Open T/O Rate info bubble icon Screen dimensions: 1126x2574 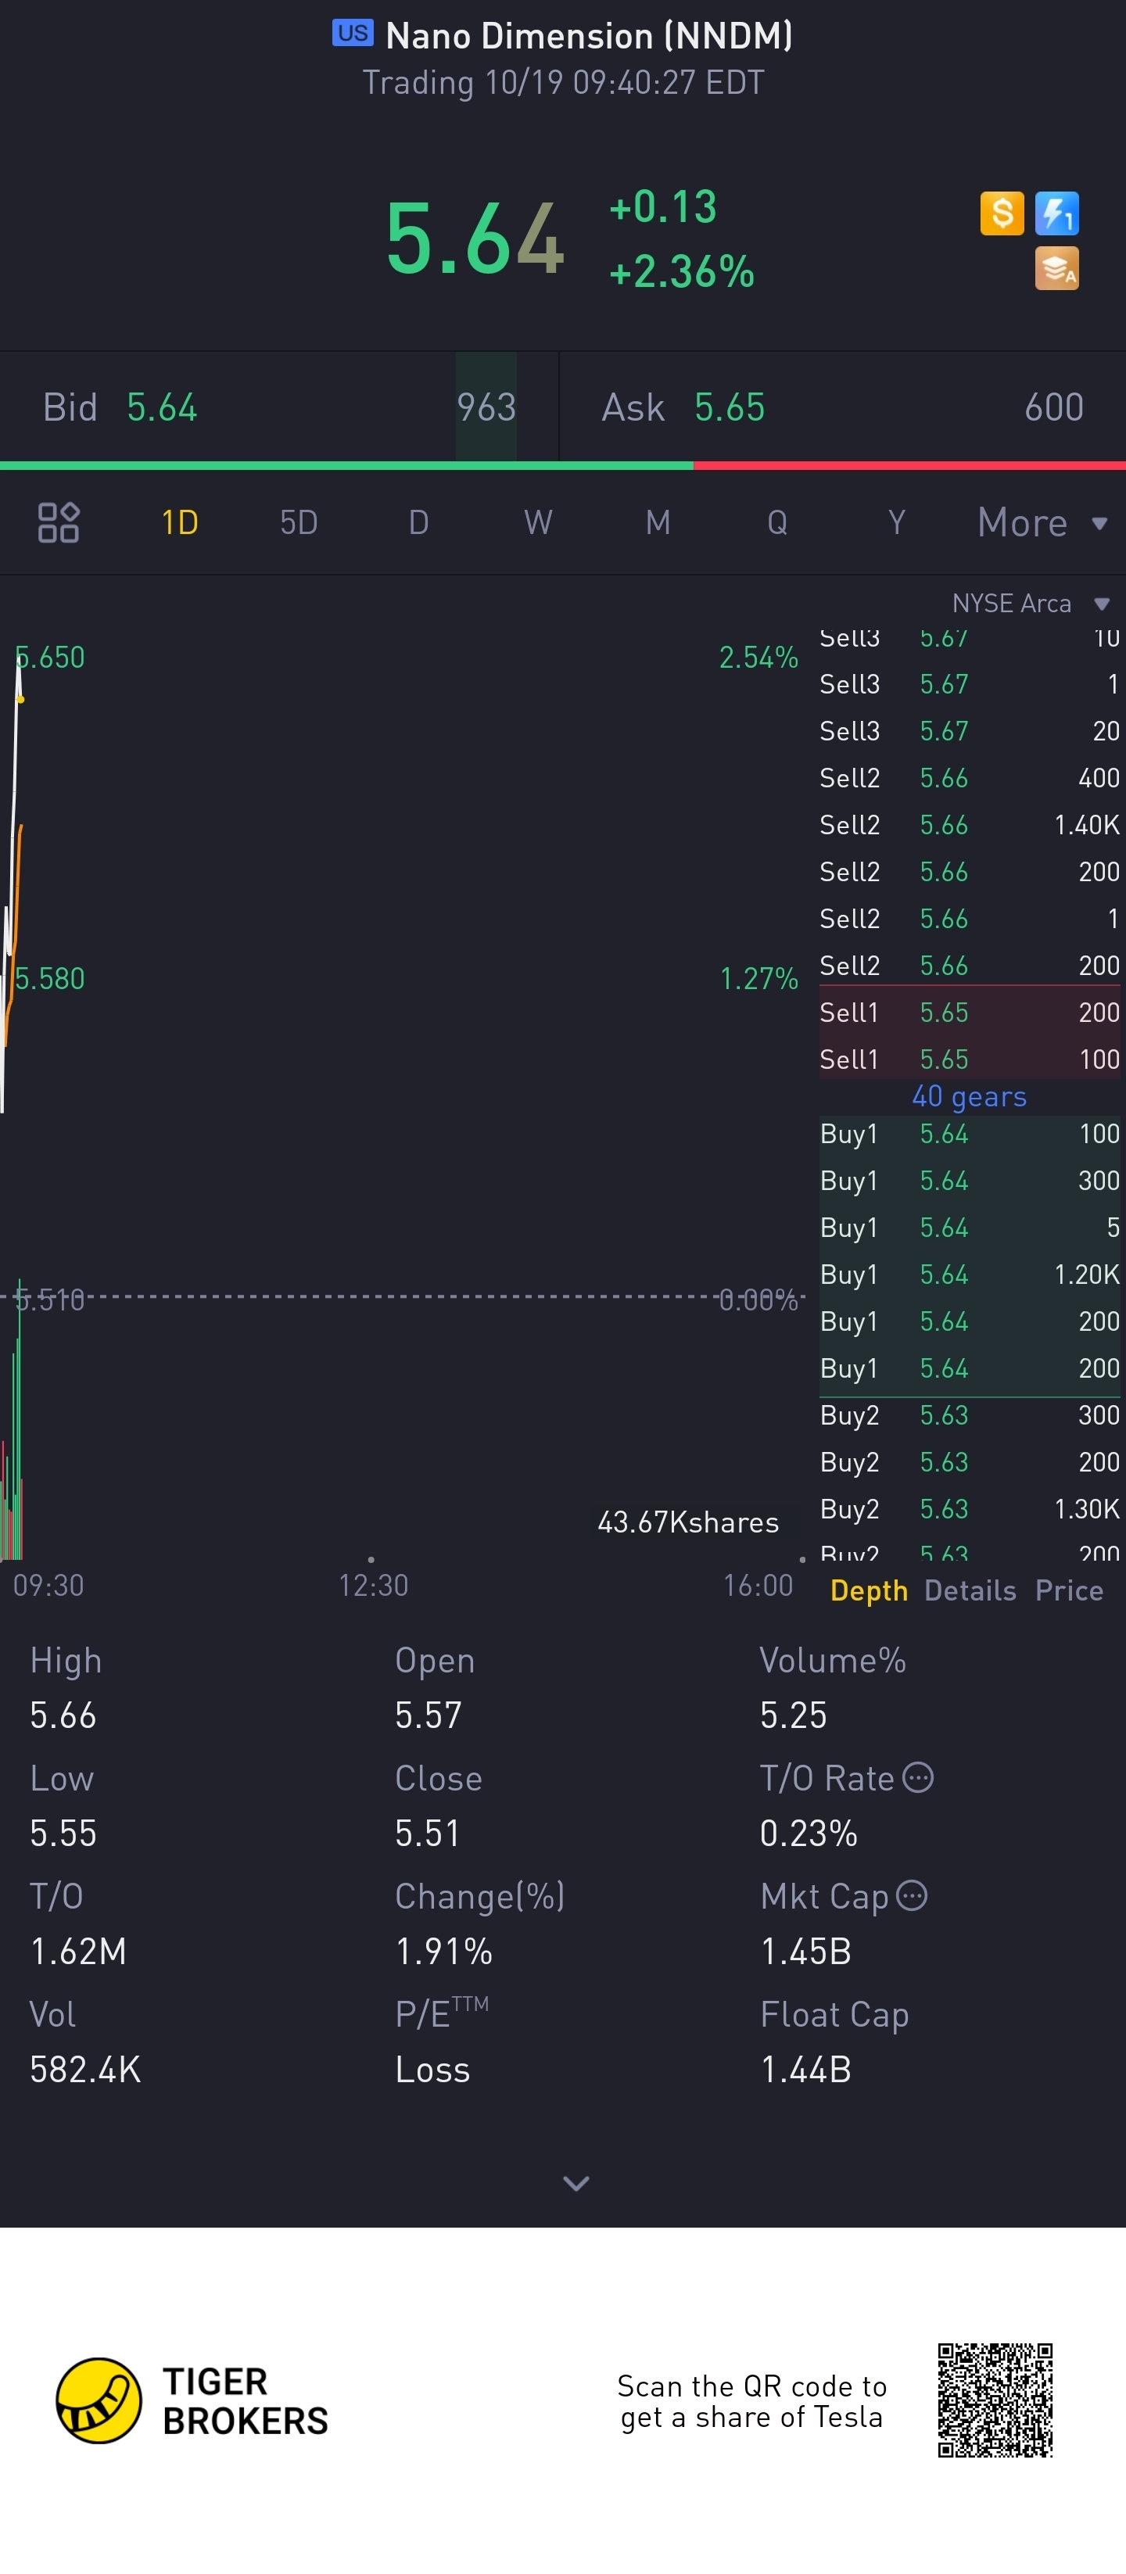tap(917, 1777)
